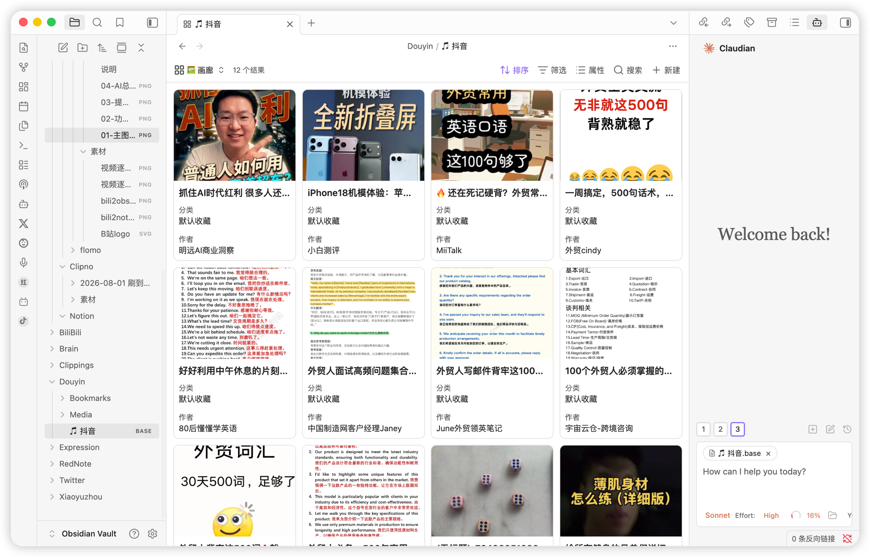This screenshot has width=870, height=557.
Task: Open graph view from the ribbon
Action: click(x=24, y=67)
